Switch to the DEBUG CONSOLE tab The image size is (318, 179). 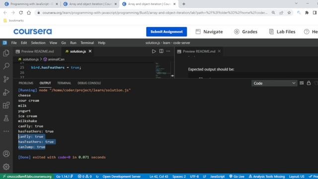click(x=89, y=83)
